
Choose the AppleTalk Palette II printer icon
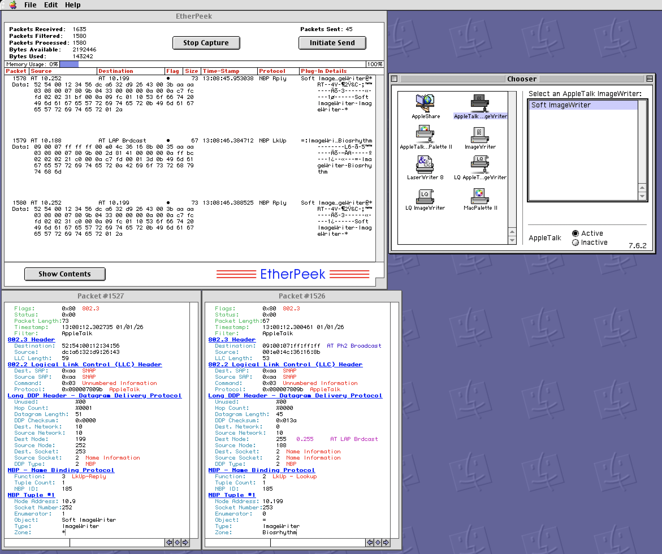point(425,134)
